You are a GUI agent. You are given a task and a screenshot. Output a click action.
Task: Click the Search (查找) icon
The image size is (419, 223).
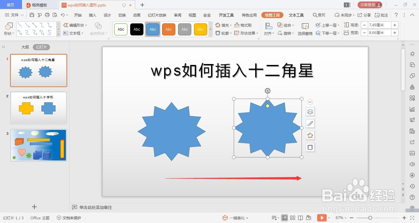[319, 15]
